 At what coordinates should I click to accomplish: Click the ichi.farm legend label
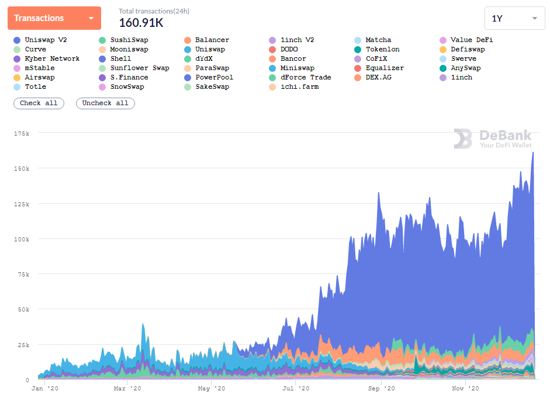(x=300, y=86)
